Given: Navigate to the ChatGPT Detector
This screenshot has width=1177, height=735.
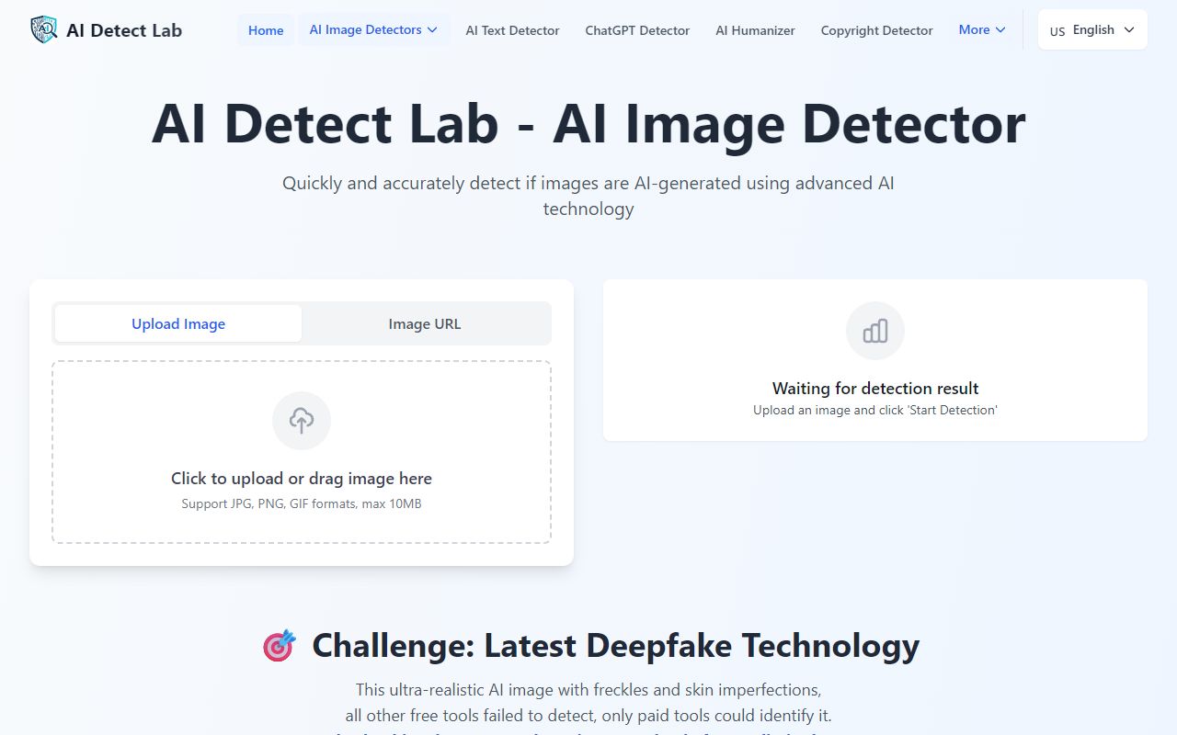Looking at the screenshot, I should [636, 29].
